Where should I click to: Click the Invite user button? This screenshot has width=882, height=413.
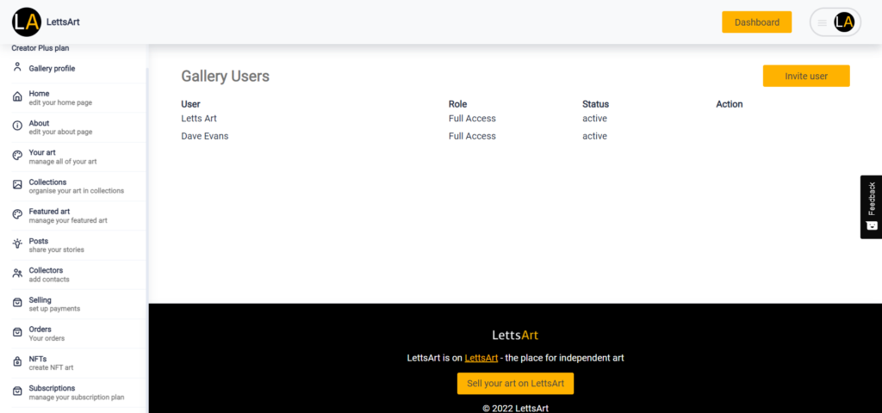coord(806,76)
